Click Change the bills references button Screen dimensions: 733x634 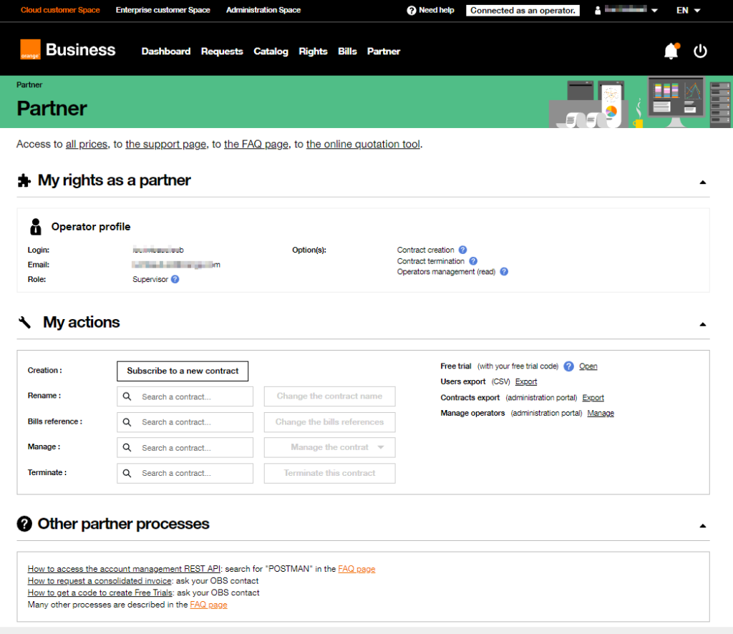tap(329, 422)
